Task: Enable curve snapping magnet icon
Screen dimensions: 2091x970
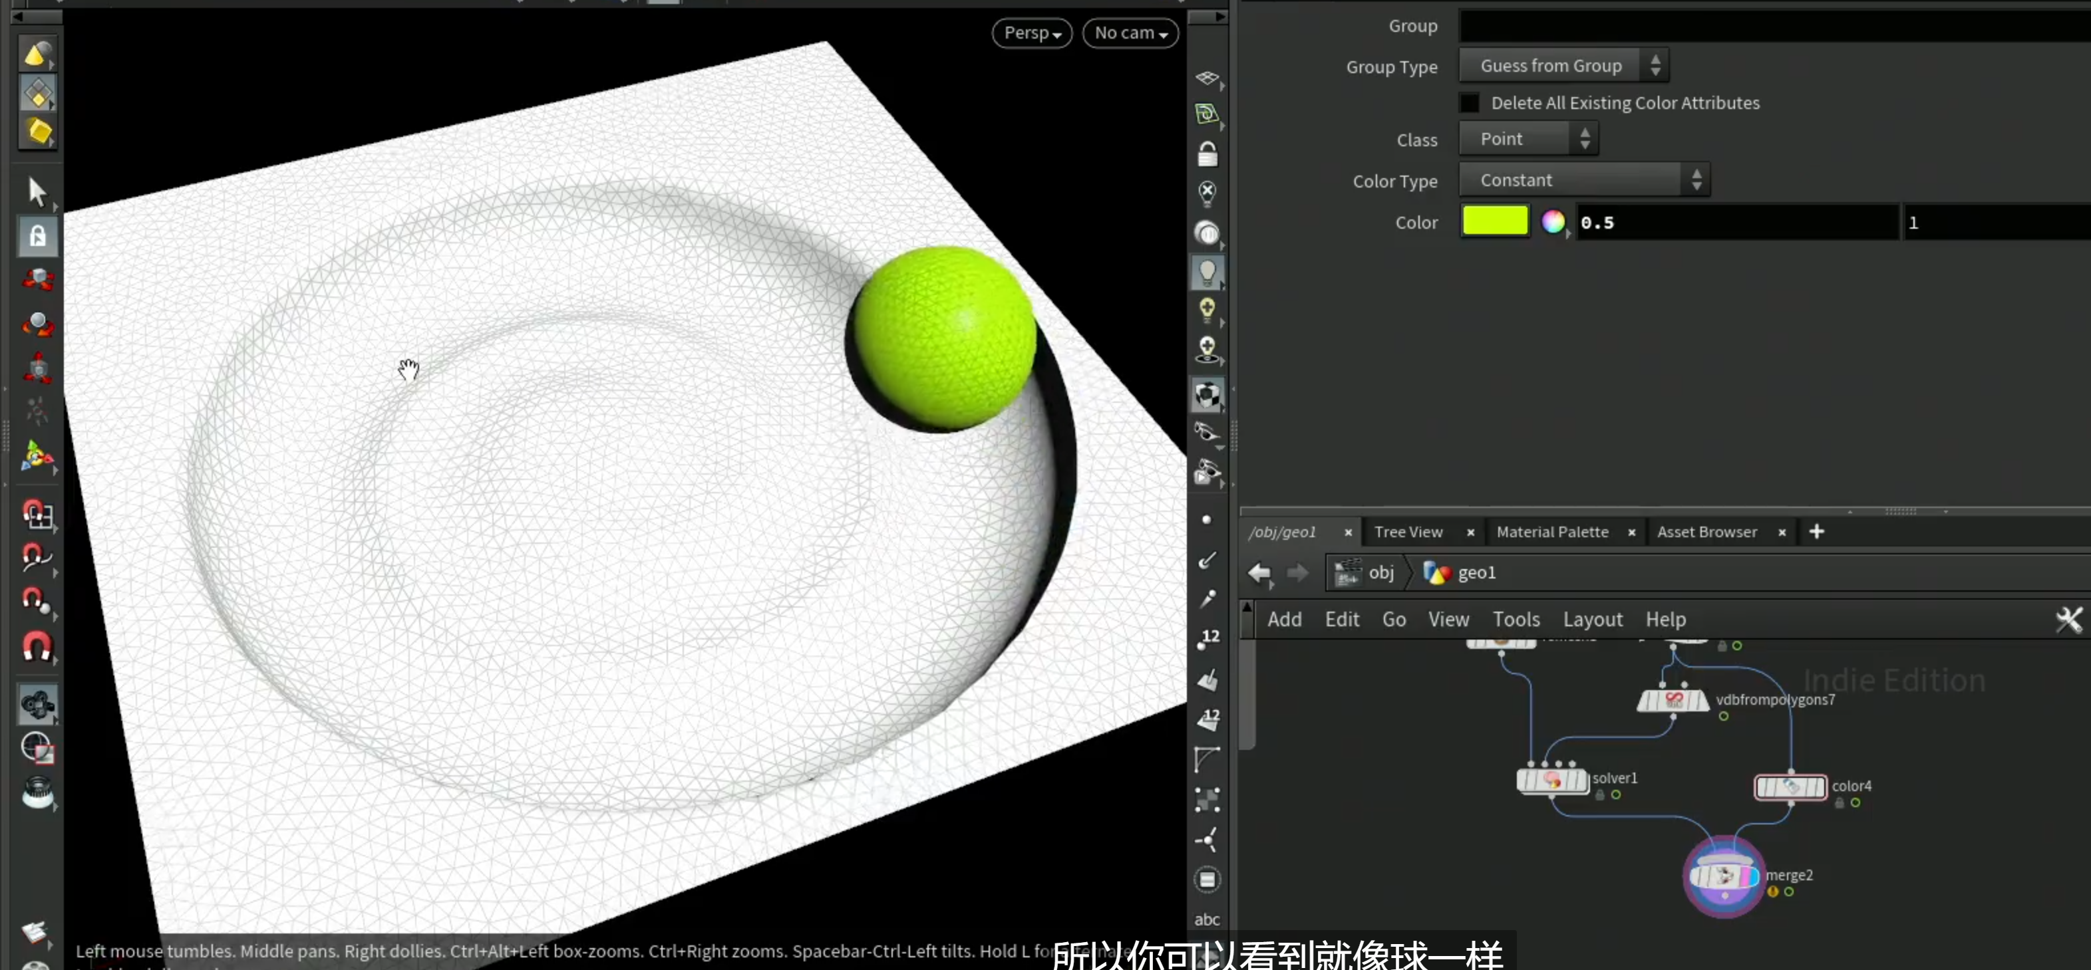Action: [37, 557]
